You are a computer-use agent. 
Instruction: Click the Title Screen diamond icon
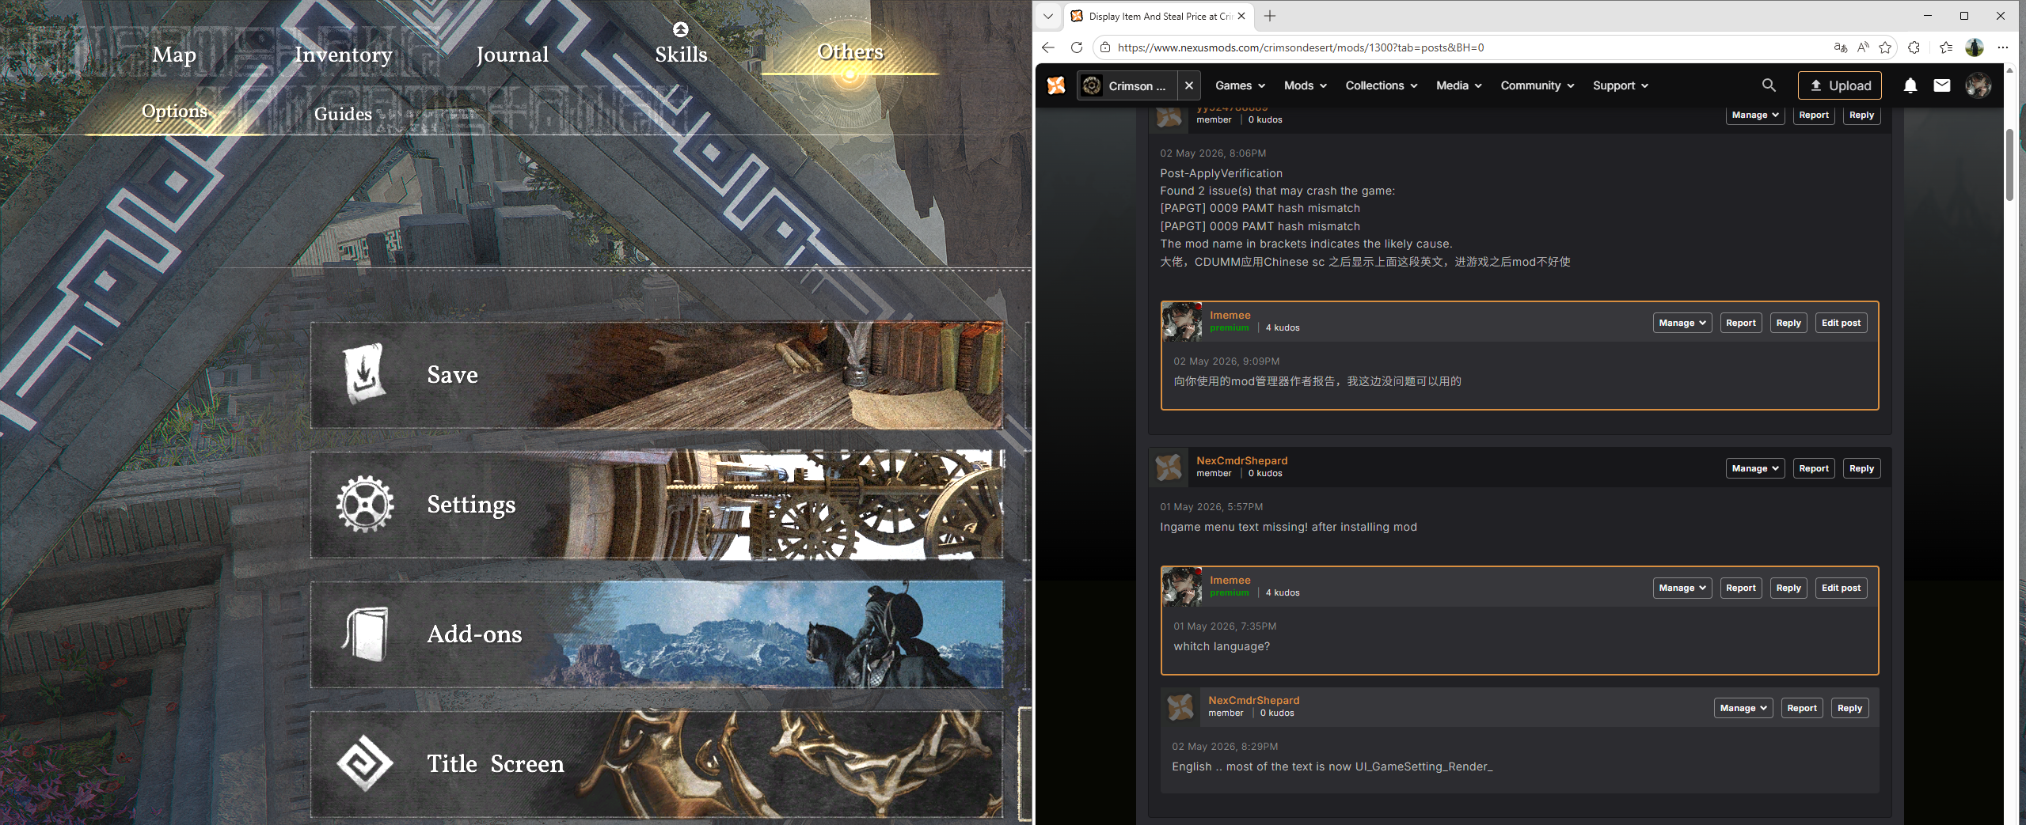[x=364, y=763]
